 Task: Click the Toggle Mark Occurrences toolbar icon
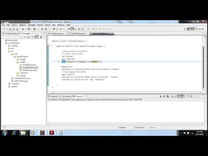(x=72, y=29)
